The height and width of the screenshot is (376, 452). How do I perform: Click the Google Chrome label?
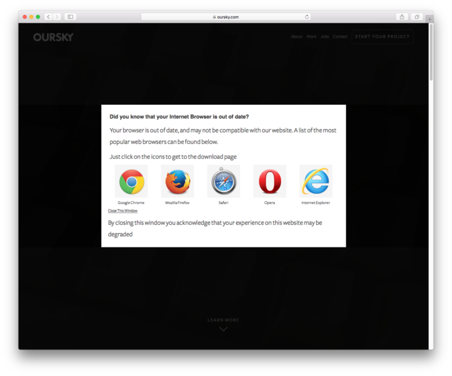pyautogui.click(x=131, y=203)
